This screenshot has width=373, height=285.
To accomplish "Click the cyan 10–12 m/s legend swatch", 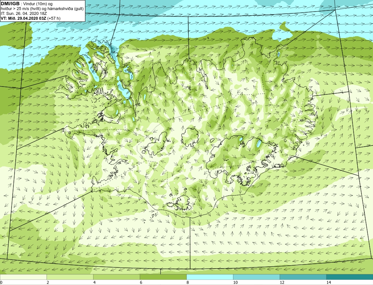I will [x=257, y=277].
